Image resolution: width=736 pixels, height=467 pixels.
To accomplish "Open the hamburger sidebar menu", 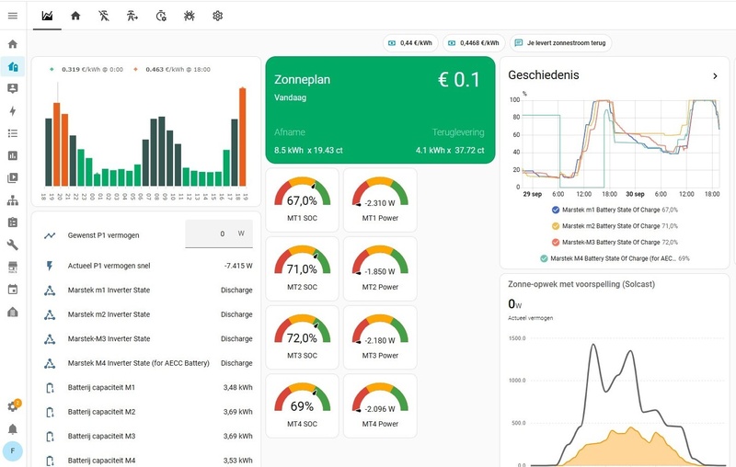I will pos(13,16).
